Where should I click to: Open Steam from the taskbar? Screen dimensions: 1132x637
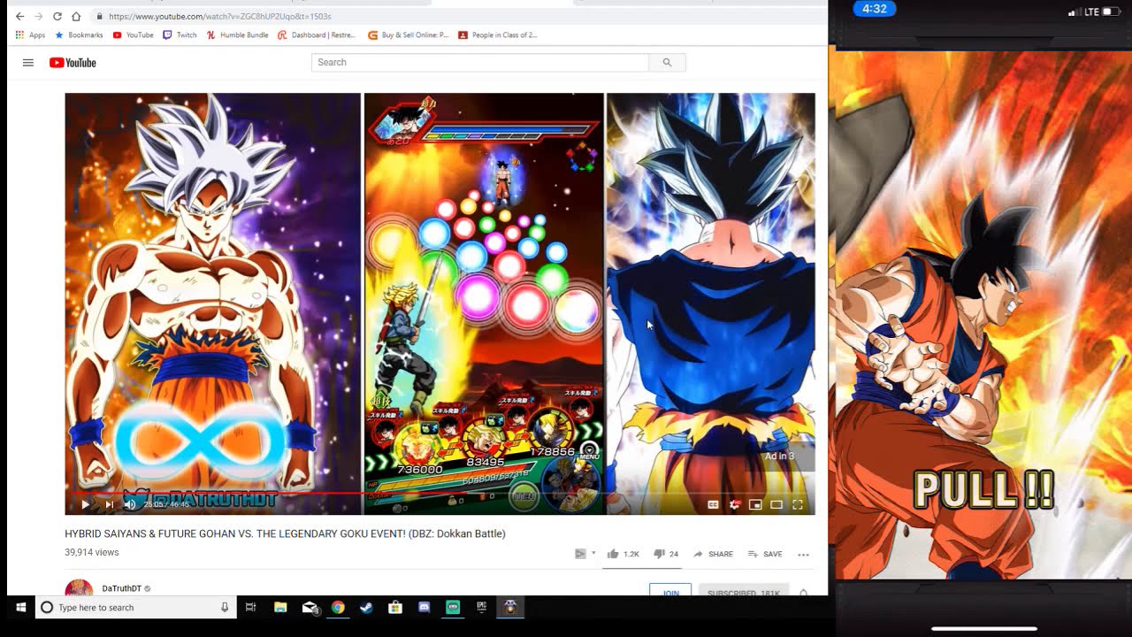(366, 607)
